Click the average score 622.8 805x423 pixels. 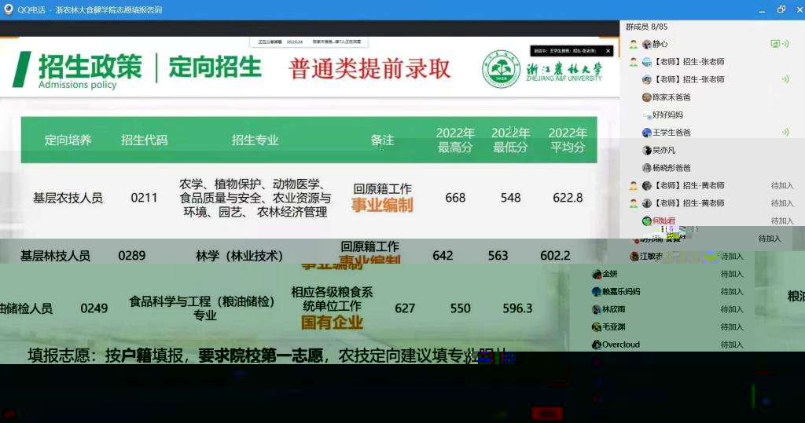[568, 198]
